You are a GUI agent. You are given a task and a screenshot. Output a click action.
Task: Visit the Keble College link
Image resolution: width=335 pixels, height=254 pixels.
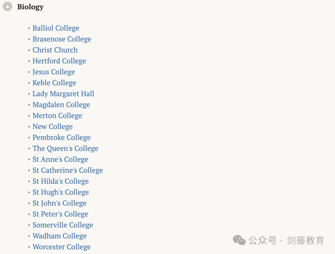[x=54, y=83]
